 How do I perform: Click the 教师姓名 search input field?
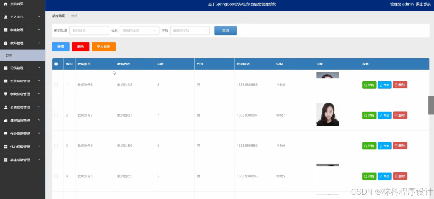pos(89,30)
